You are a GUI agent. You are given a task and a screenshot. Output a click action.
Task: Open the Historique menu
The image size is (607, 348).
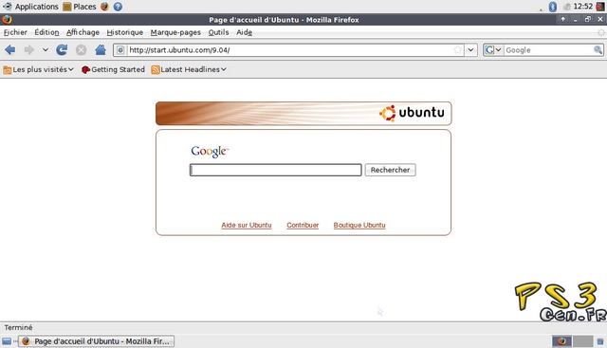pyautogui.click(x=124, y=32)
